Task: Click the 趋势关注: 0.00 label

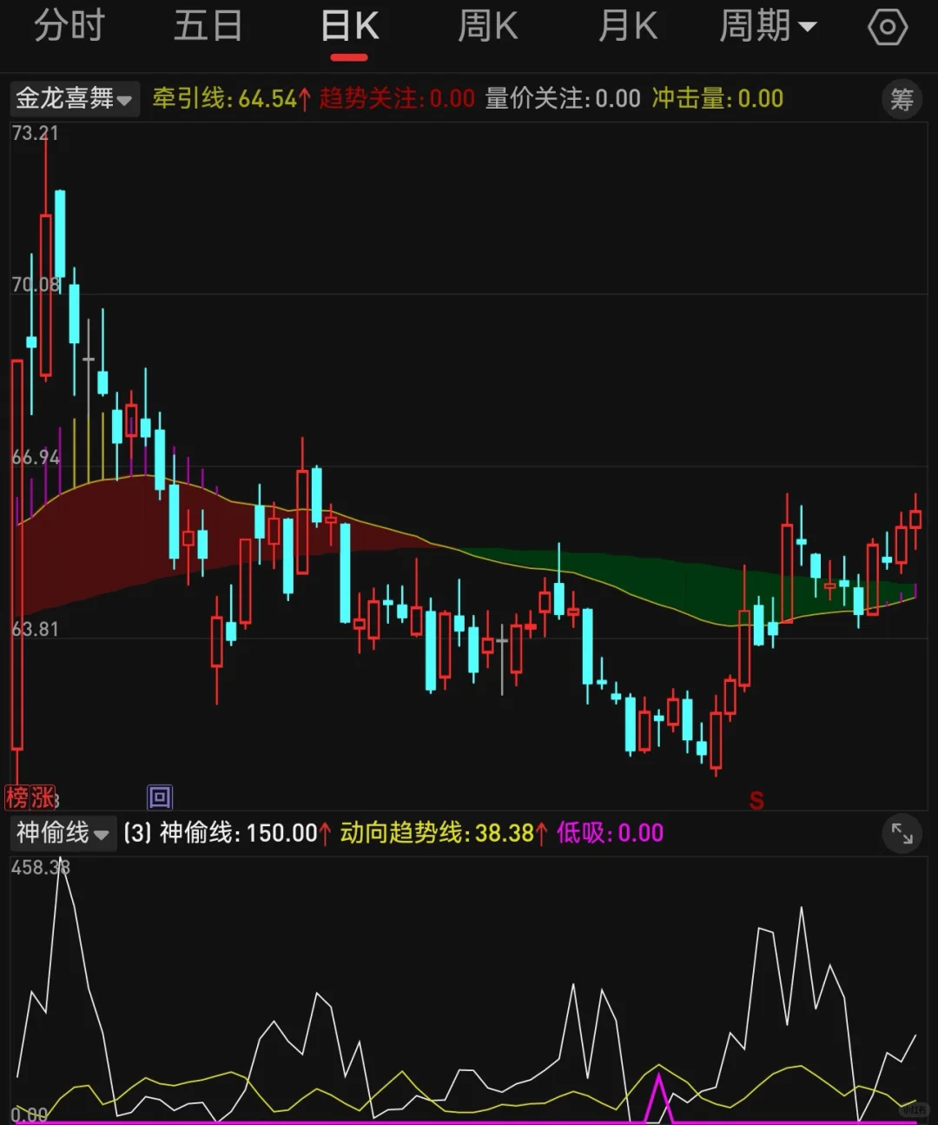Action: click(x=397, y=98)
